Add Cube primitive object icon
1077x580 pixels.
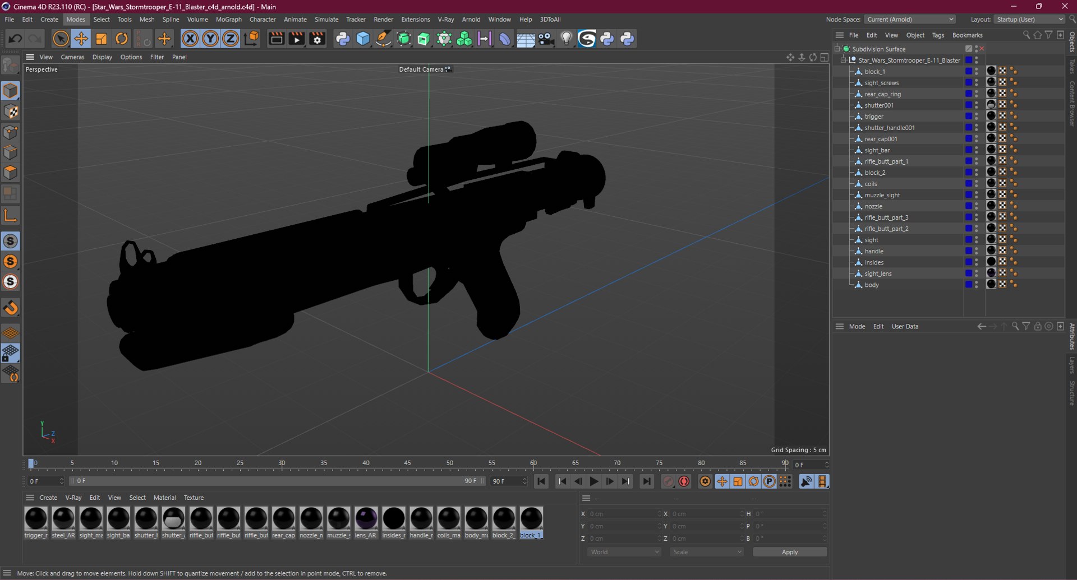[x=363, y=39]
